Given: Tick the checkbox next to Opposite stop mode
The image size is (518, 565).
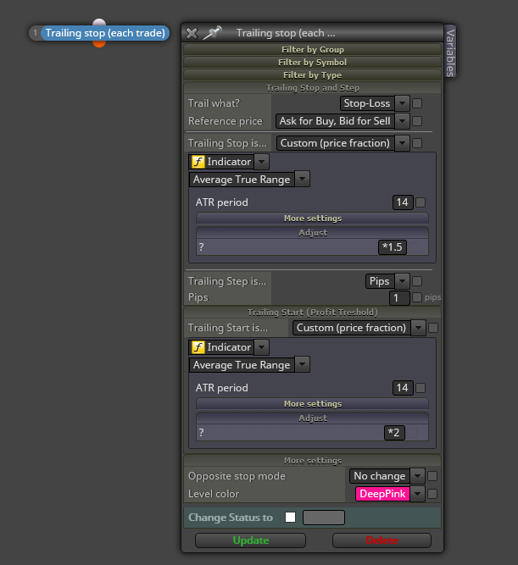Looking at the screenshot, I should (x=432, y=476).
